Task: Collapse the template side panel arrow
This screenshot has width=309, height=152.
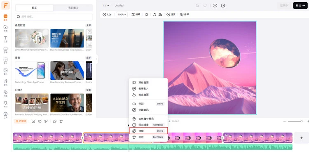Action: (x=97, y=59)
